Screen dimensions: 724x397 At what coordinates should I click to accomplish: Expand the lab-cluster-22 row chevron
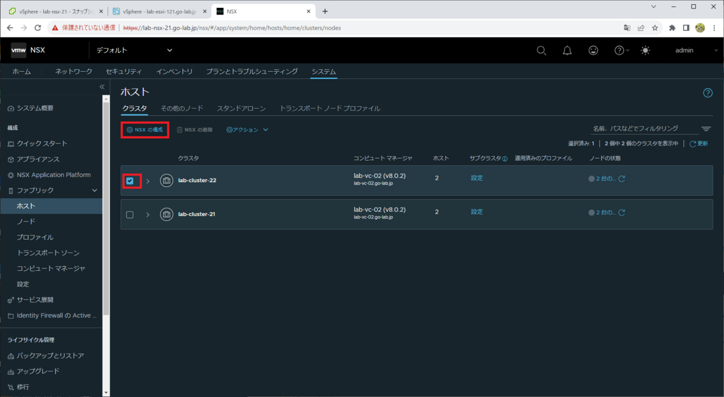tap(148, 181)
